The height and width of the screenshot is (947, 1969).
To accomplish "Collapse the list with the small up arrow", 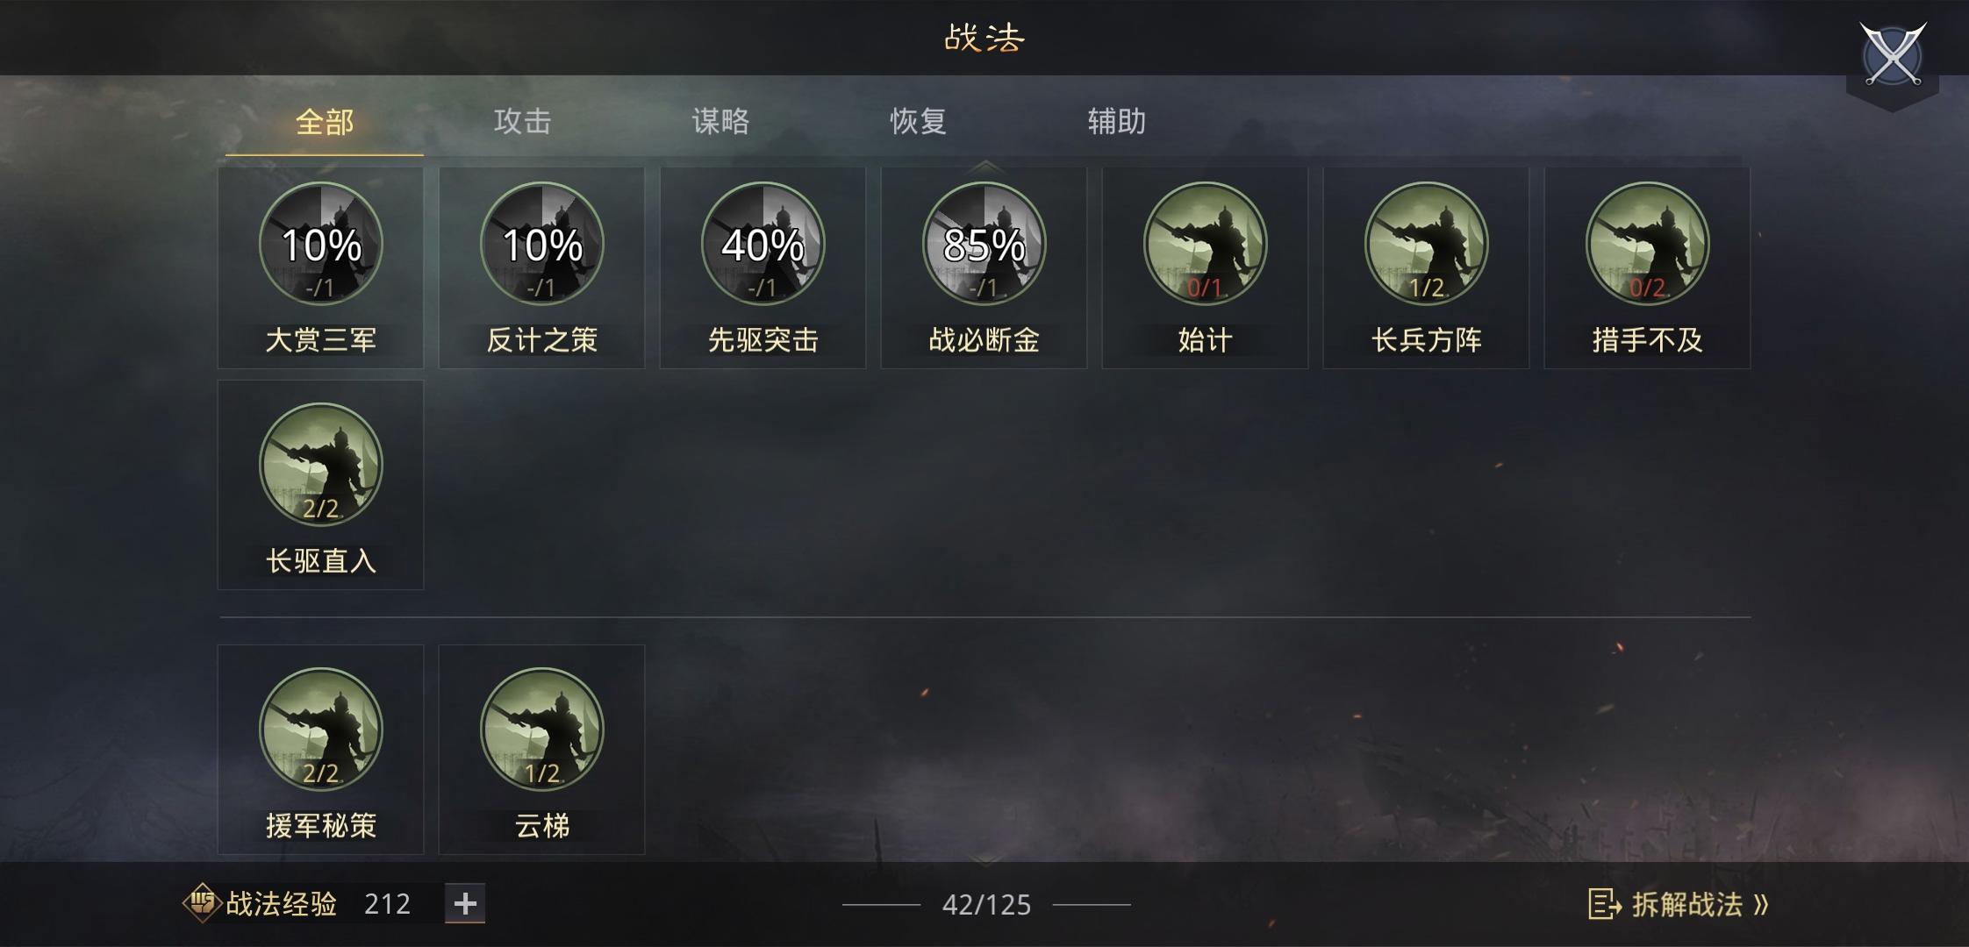I will tap(984, 166).
